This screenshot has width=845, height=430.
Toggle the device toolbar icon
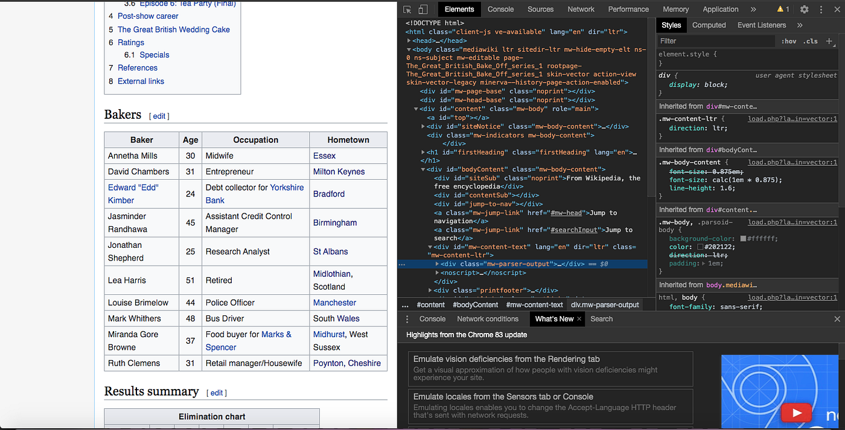pyautogui.click(x=422, y=9)
